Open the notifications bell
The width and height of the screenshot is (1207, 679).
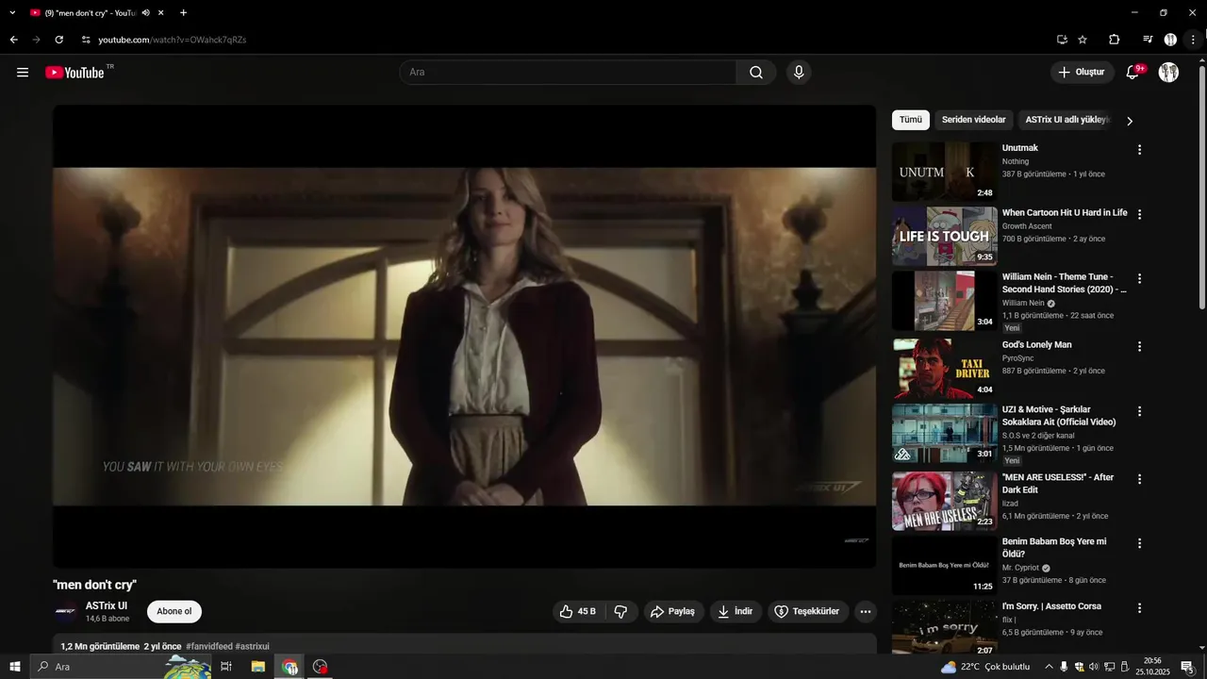click(1133, 73)
